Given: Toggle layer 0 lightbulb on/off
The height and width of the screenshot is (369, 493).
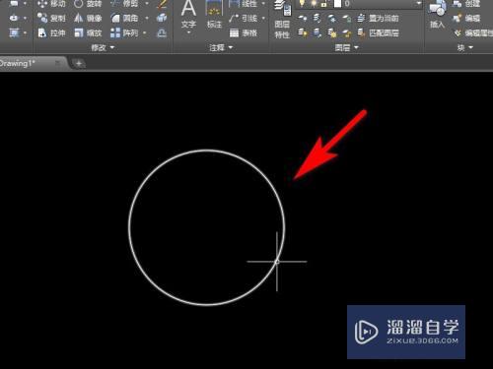Looking at the screenshot, I should [302, 3].
